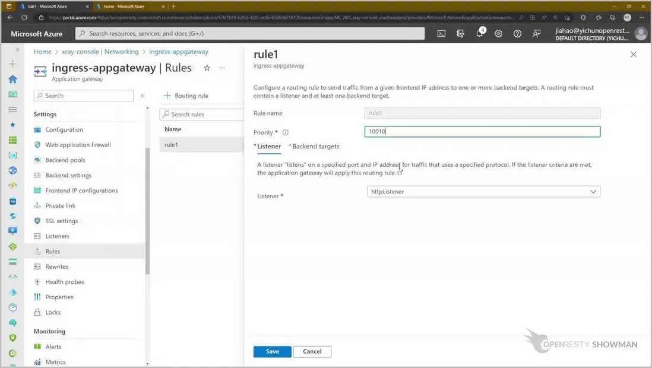This screenshot has height=368, width=652.
Task: Open the portal settings gear icon
Action: point(498,34)
